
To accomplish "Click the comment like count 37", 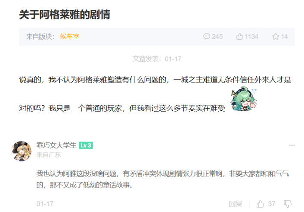I will pyautogui.click(x=271, y=204).
